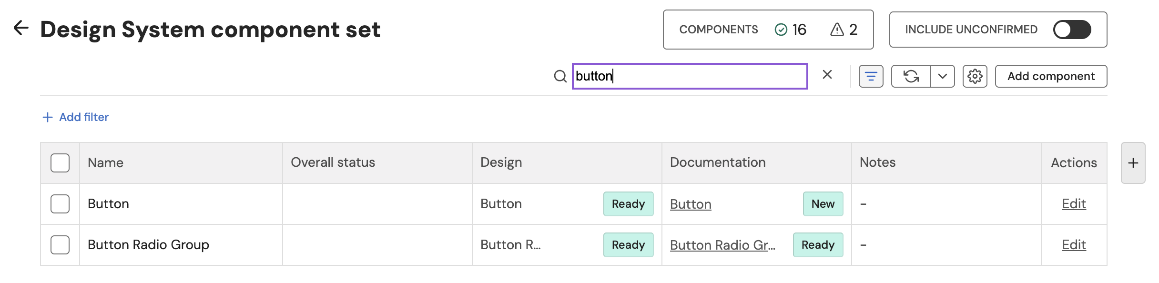Click the back arrow beside page title
This screenshot has height=283, width=1159.
(21, 28)
